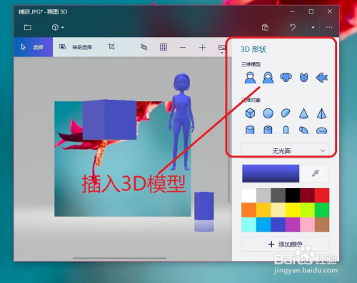The width and height of the screenshot is (357, 283).
Task: Select the torus doughnut 3D object
Action: [322, 130]
